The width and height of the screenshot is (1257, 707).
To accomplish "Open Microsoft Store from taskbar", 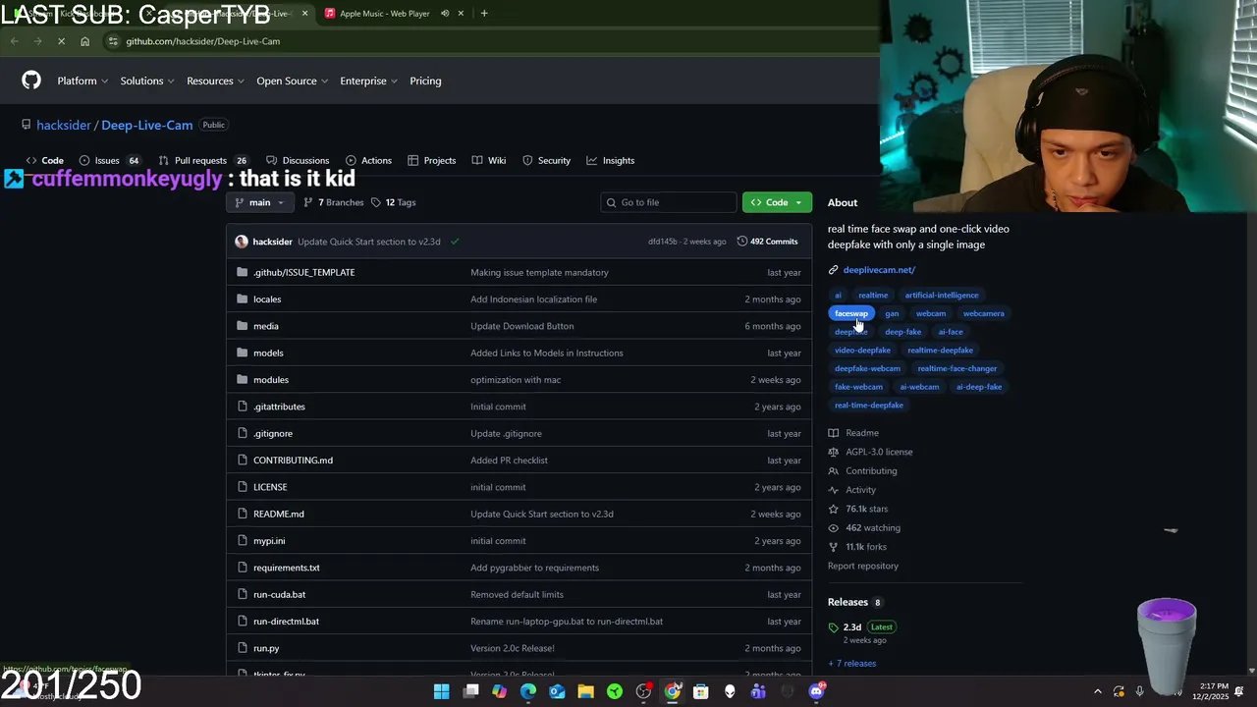I will point(701,692).
